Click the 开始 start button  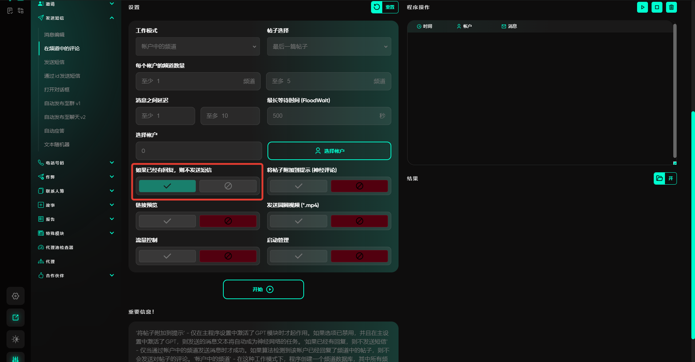(263, 289)
